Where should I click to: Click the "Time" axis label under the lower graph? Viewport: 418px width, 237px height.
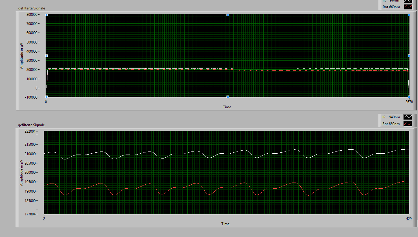tap(225, 224)
